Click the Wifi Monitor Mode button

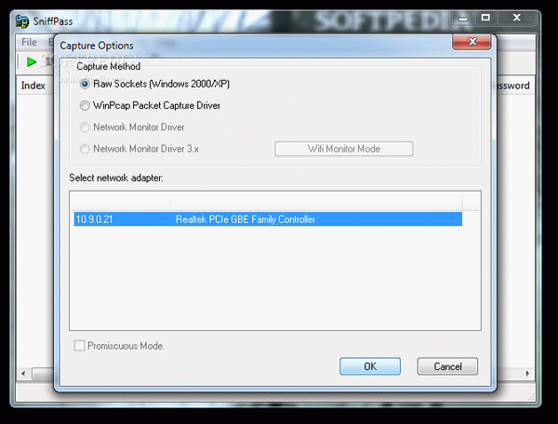click(x=344, y=149)
